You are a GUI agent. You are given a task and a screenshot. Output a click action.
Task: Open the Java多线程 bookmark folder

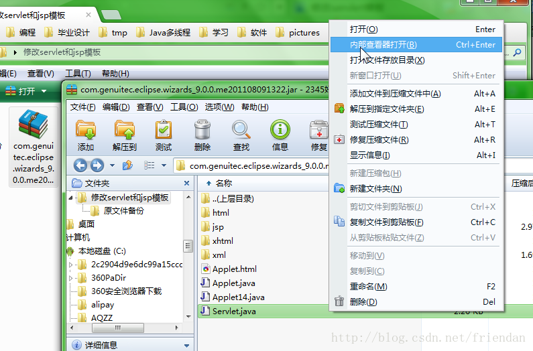163,33
